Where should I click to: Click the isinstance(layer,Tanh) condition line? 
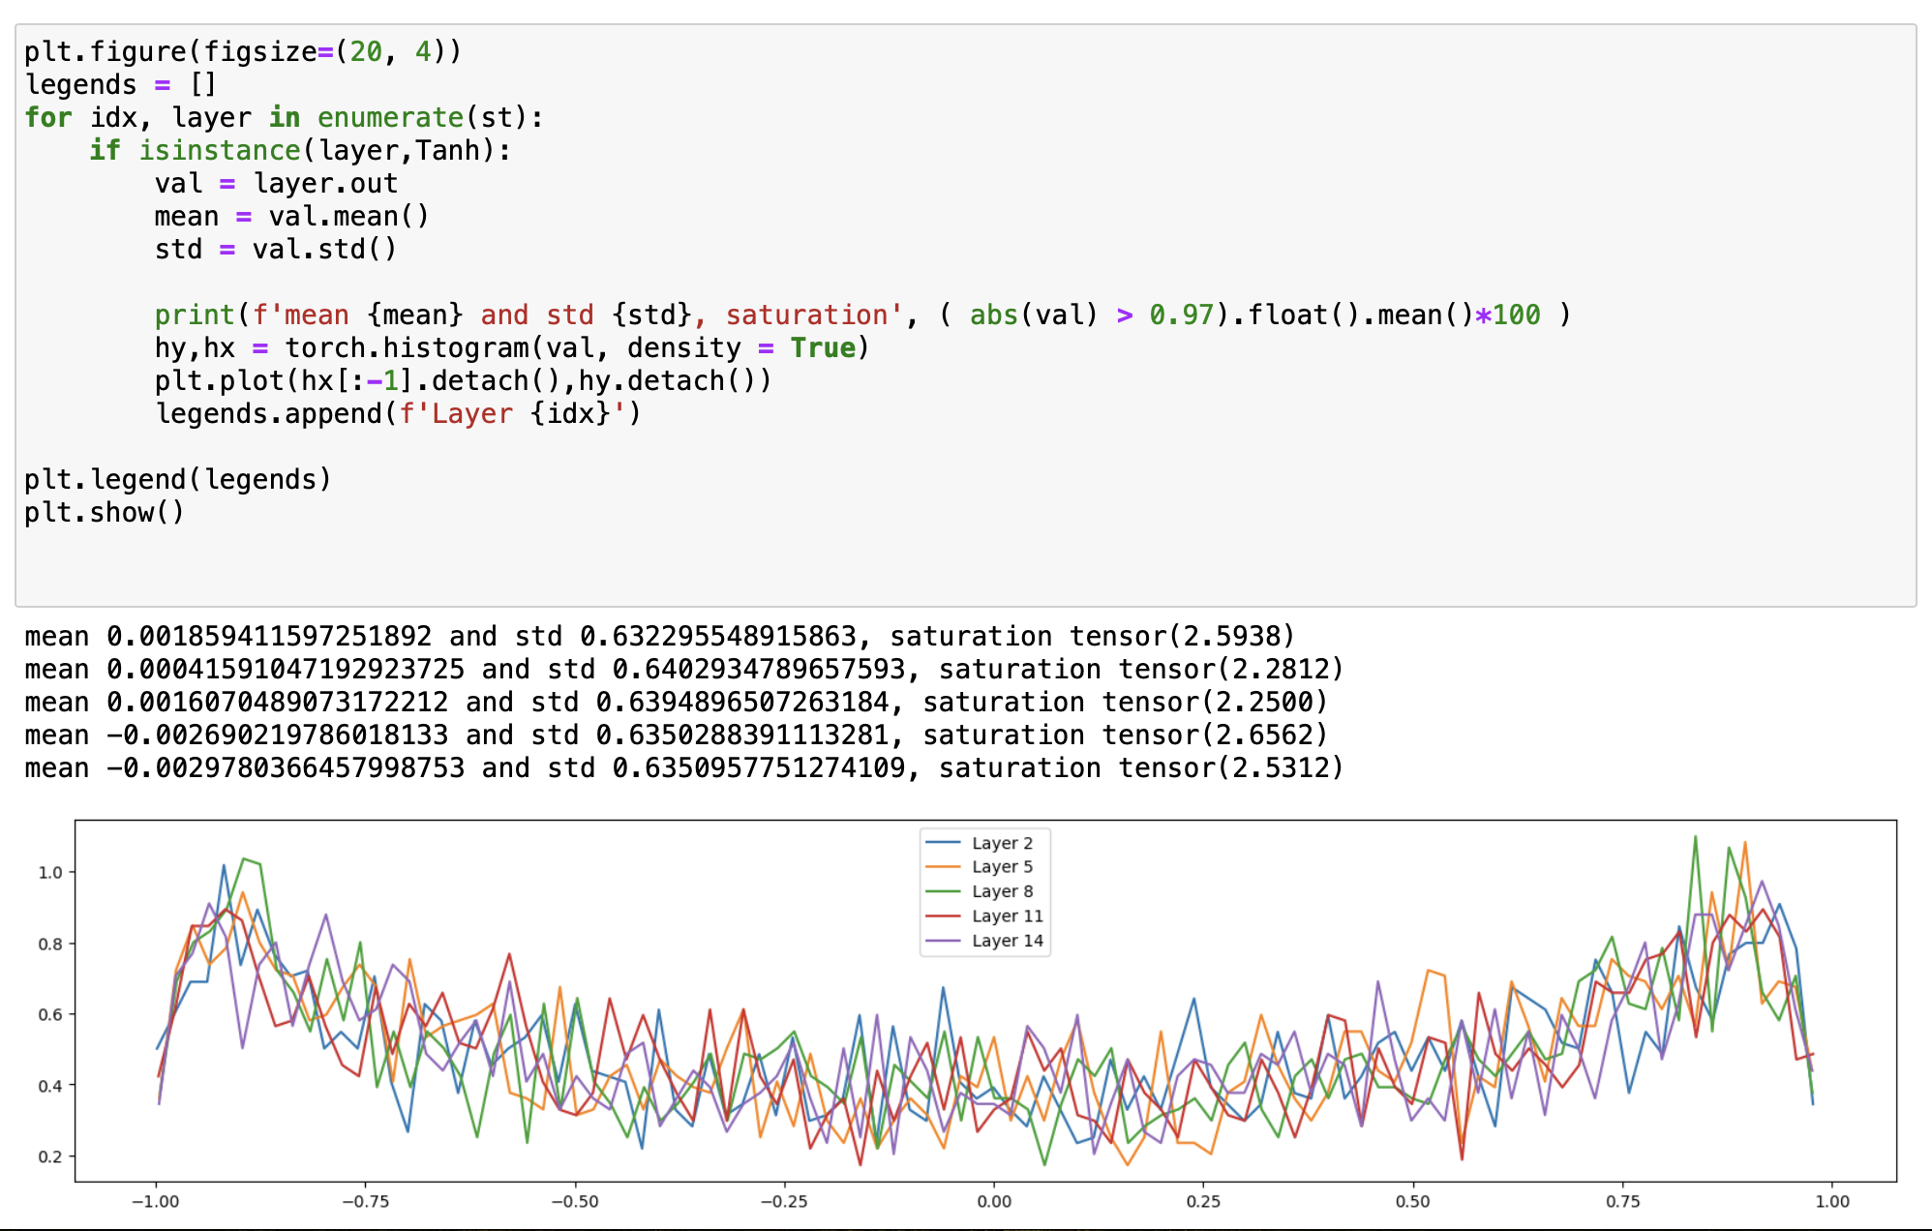coord(300,150)
